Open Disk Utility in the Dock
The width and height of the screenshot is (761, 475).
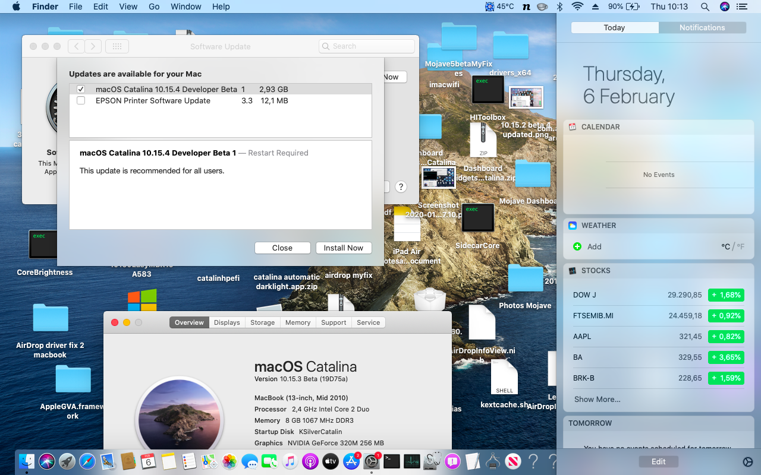click(x=432, y=461)
